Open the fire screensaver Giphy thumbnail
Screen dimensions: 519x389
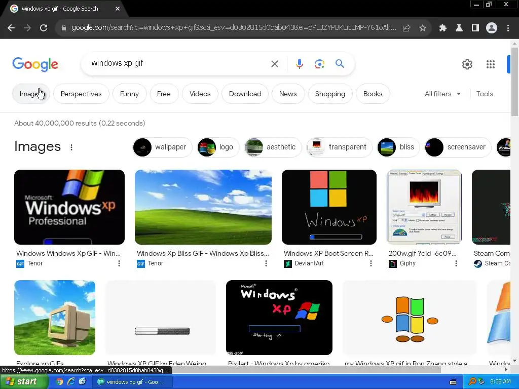[424, 207]
